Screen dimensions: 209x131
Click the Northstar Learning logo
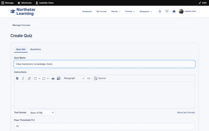tap(23, 11)
